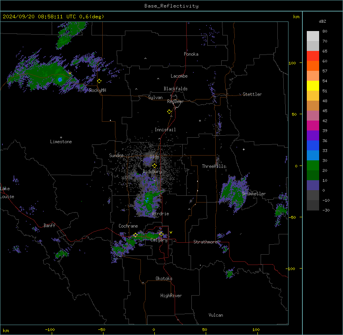The width and height of the screenshot is (343, 335).
Task: Click the -30 value on dBZ legend
Action: click(x=326, y=210)
